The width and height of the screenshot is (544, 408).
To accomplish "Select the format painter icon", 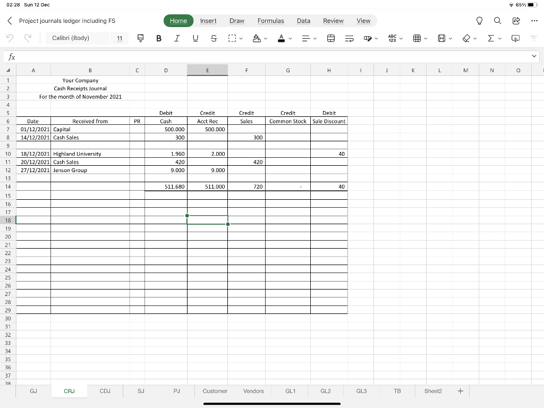I will coord(140,38).
